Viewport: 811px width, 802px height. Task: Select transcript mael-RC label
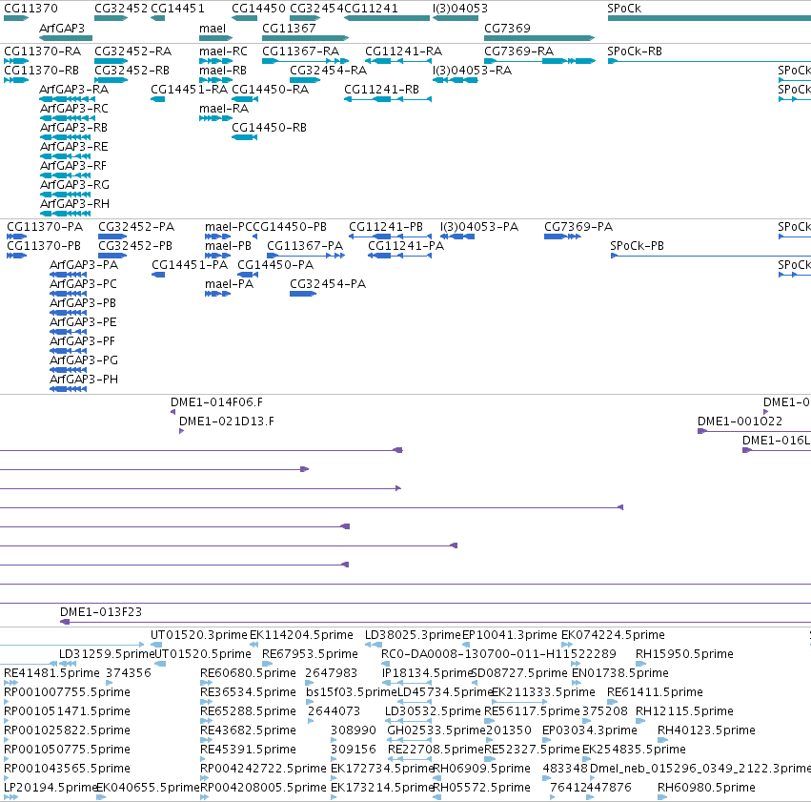(223, 51)
